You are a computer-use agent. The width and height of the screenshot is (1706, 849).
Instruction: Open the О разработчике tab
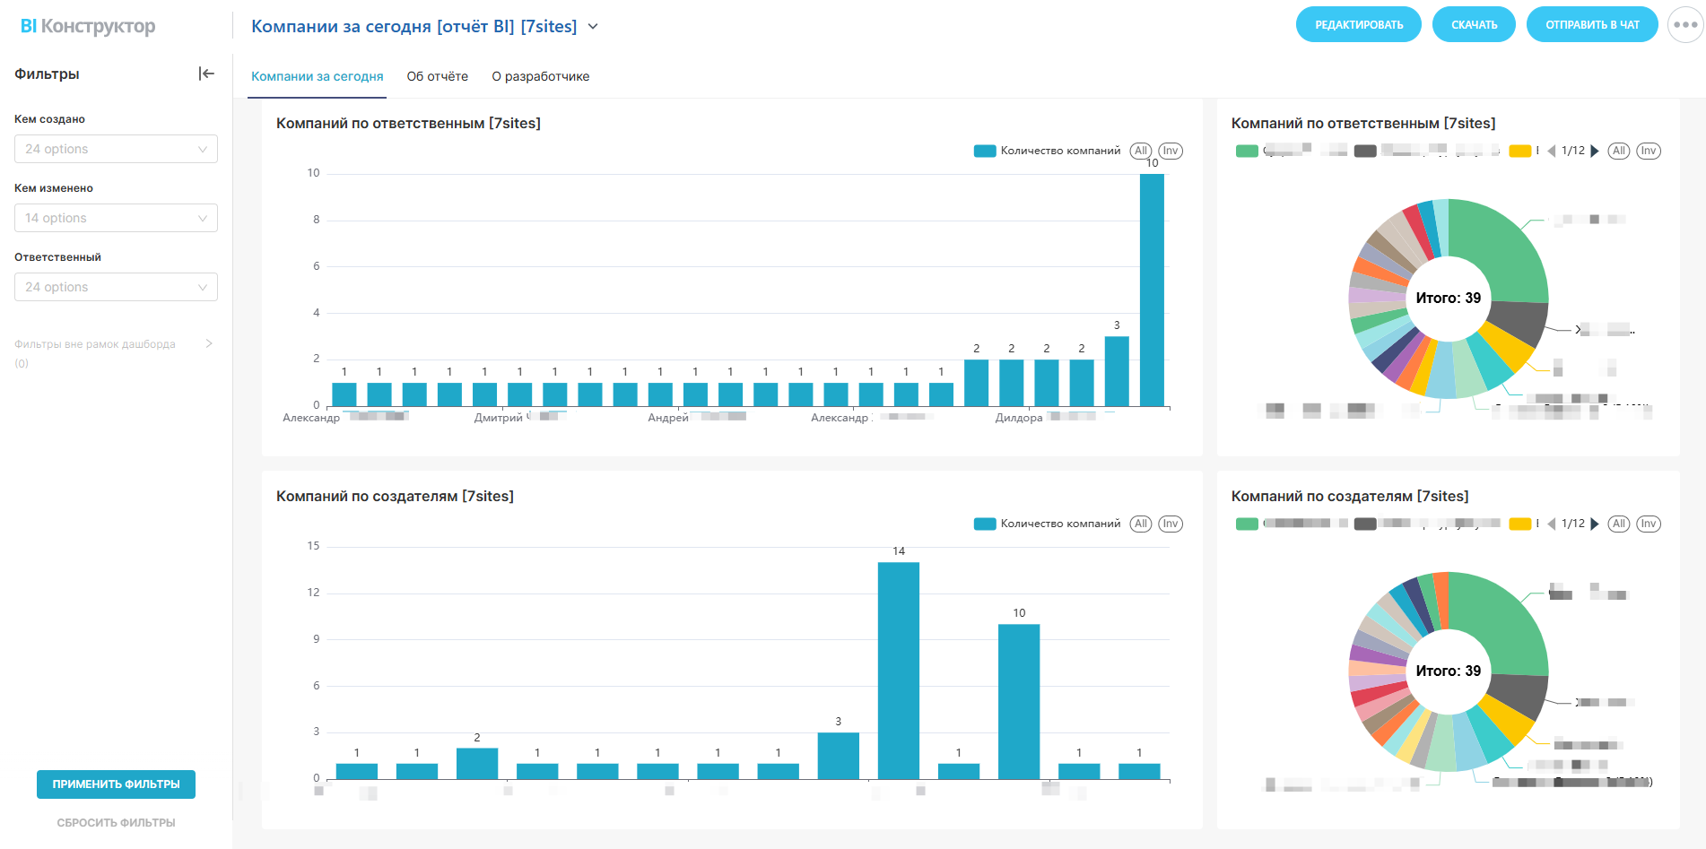coord(540,76)
